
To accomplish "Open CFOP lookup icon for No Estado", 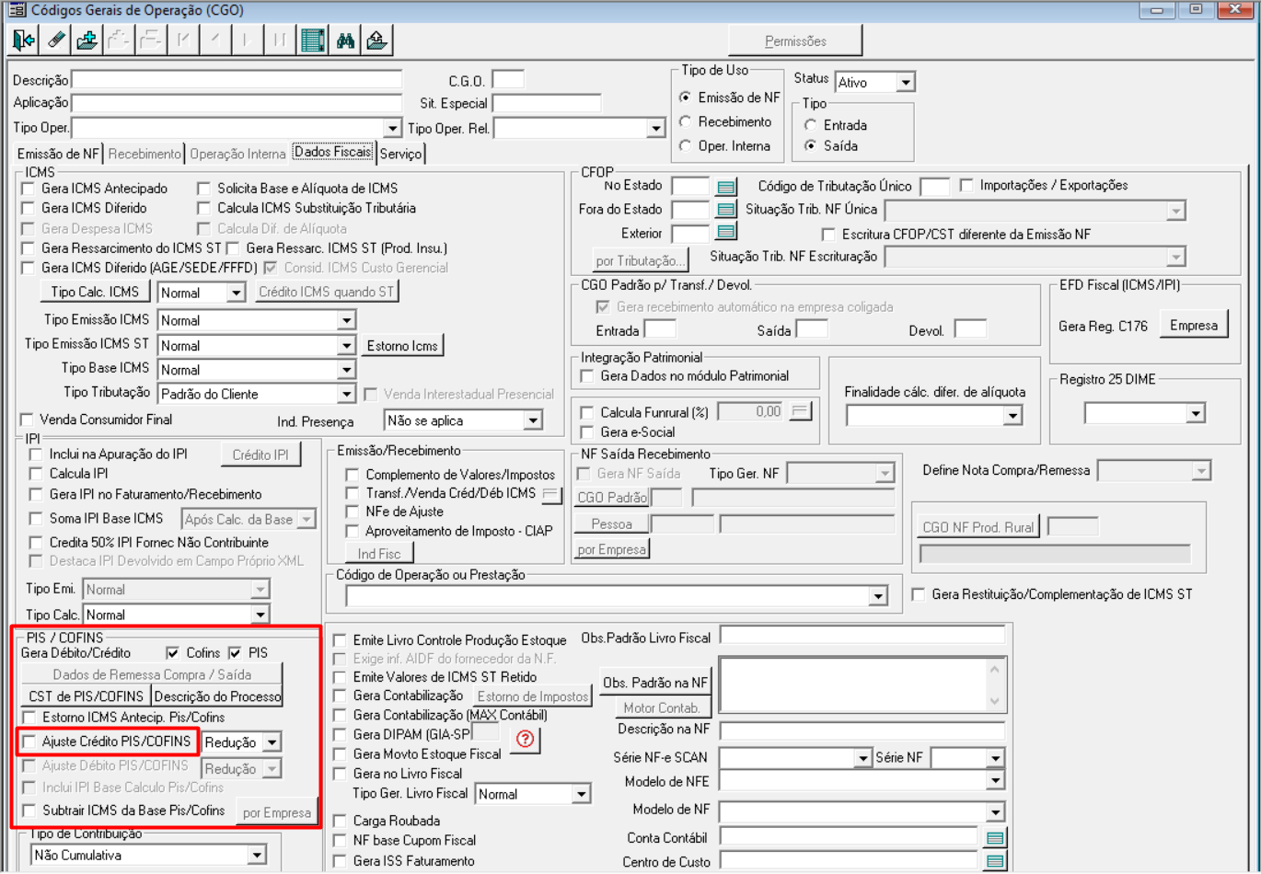I will [726, 187].
